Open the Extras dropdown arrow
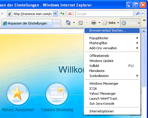148x118 pixels. coord(139,23)
